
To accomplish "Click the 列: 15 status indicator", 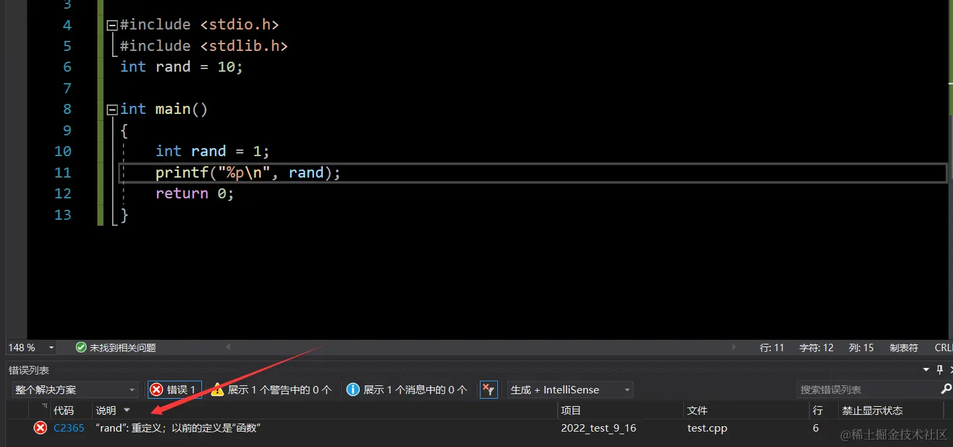I will (x=861, y=348).
